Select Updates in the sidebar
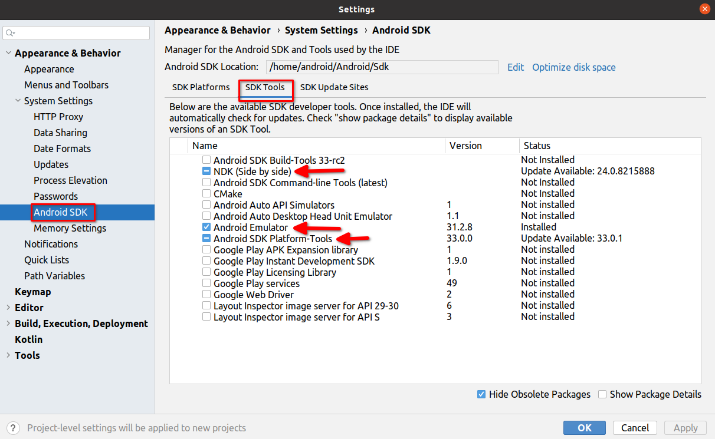The height and width of the screenshot is (439, 715). tap(51, 164)
